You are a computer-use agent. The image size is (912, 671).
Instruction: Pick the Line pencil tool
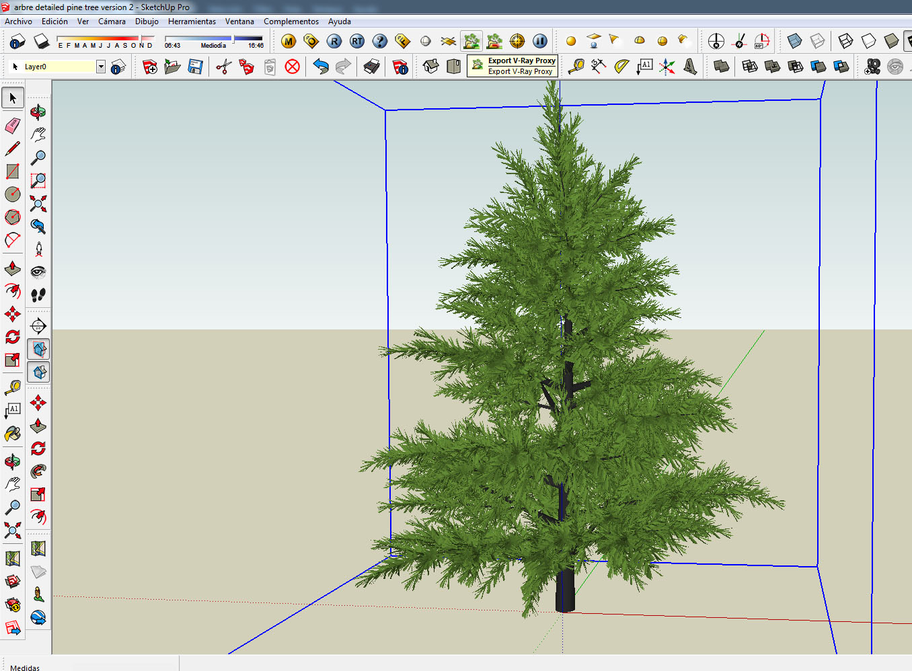point(13,148)
